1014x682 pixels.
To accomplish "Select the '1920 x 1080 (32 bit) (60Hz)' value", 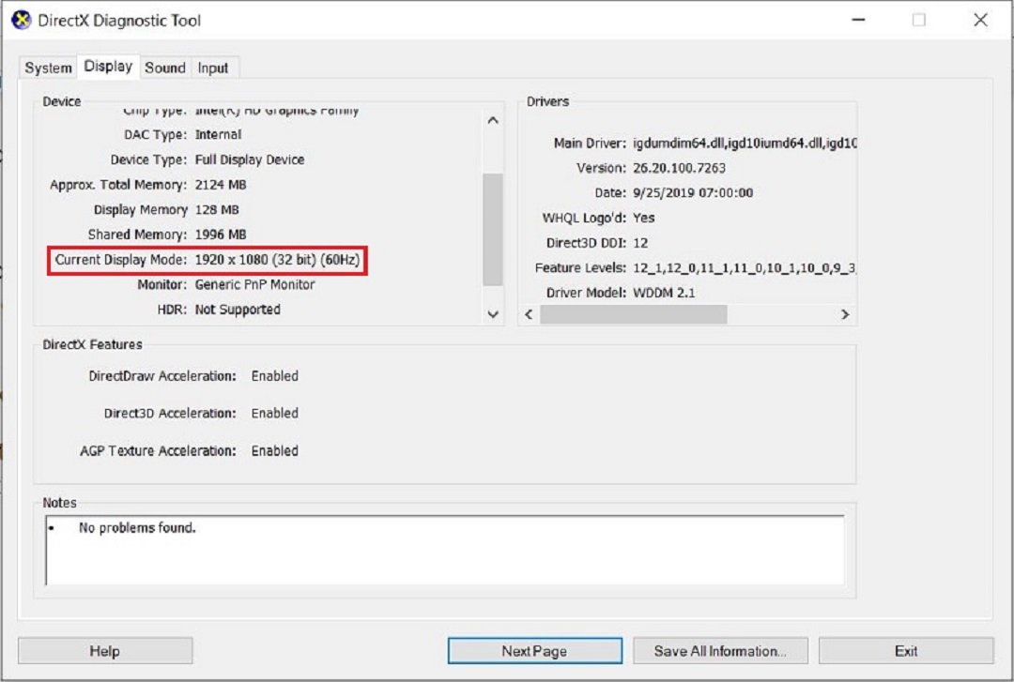I will pos(277,260).
